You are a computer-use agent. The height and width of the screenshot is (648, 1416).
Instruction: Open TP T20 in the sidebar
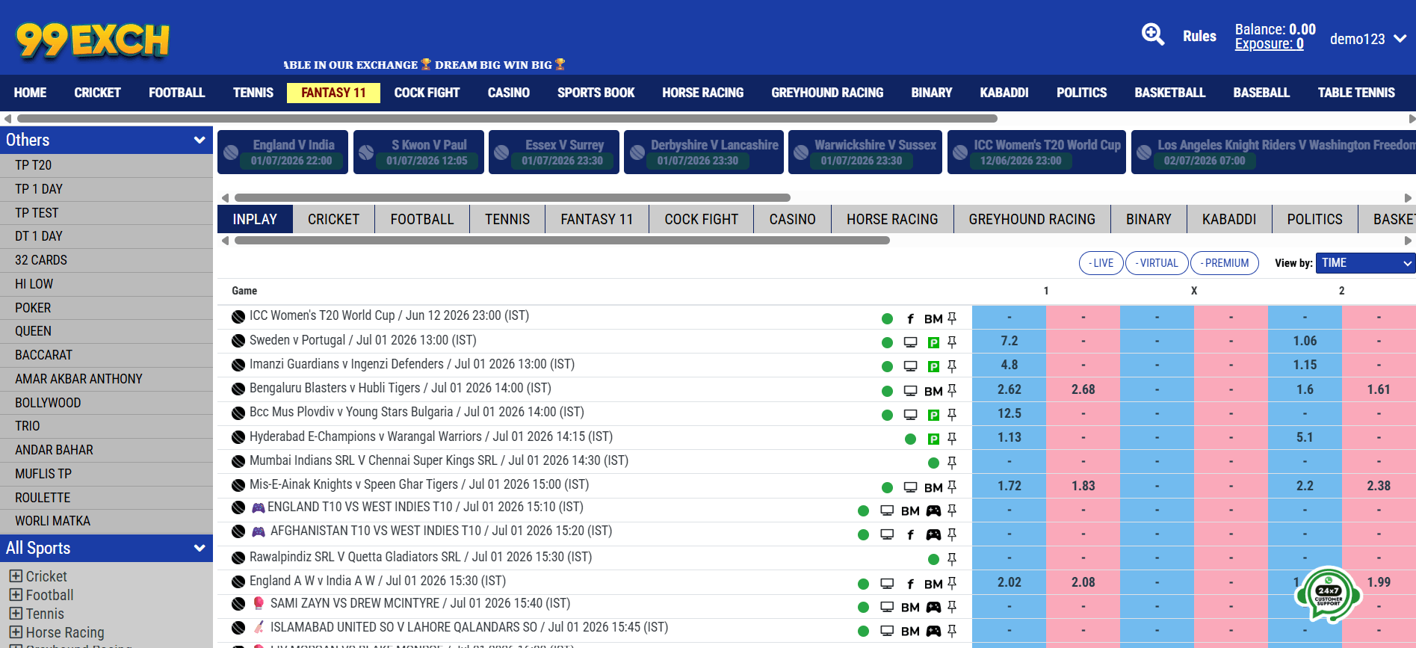[x=106, y=165]
